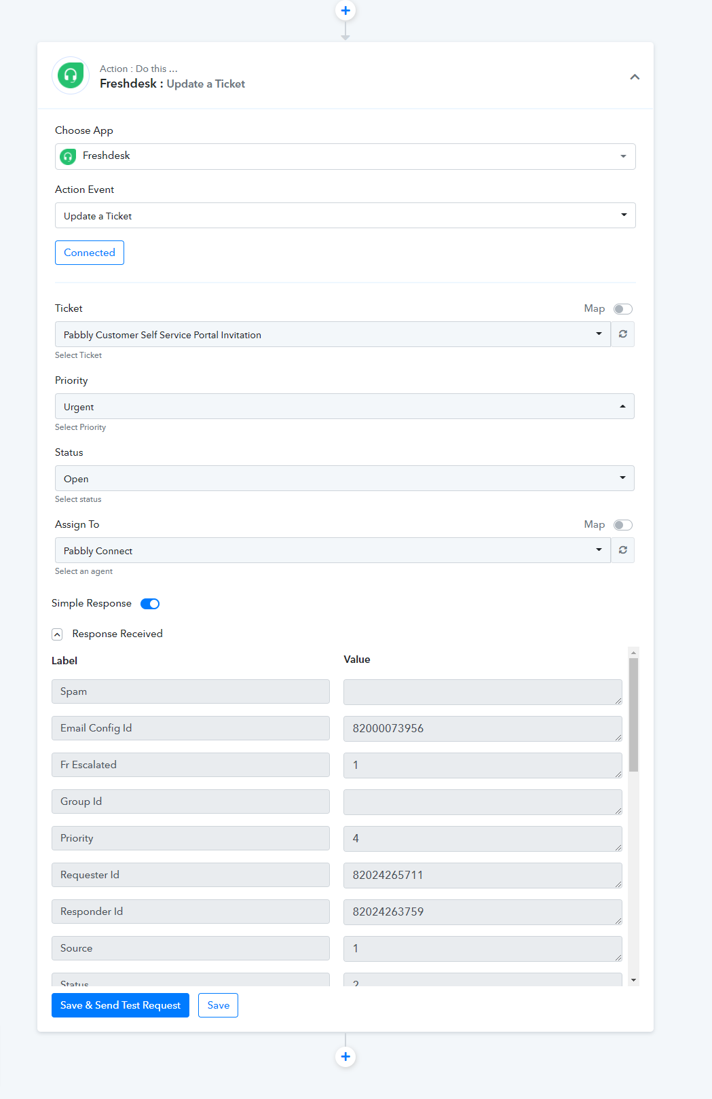Click the 'Response Received' label
Screen dimensions: 712x1099
[x=117, y=634]
